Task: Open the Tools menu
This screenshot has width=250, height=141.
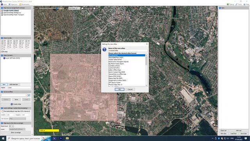Action: point(239,4)
